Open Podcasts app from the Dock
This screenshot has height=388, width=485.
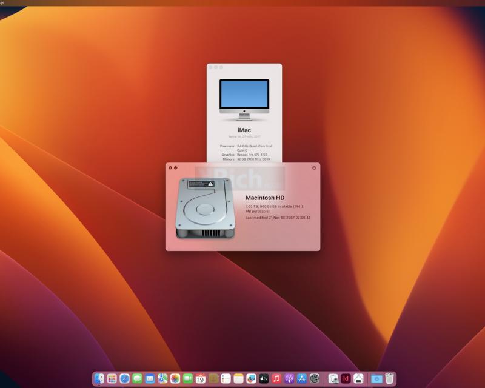click(289, 378)
